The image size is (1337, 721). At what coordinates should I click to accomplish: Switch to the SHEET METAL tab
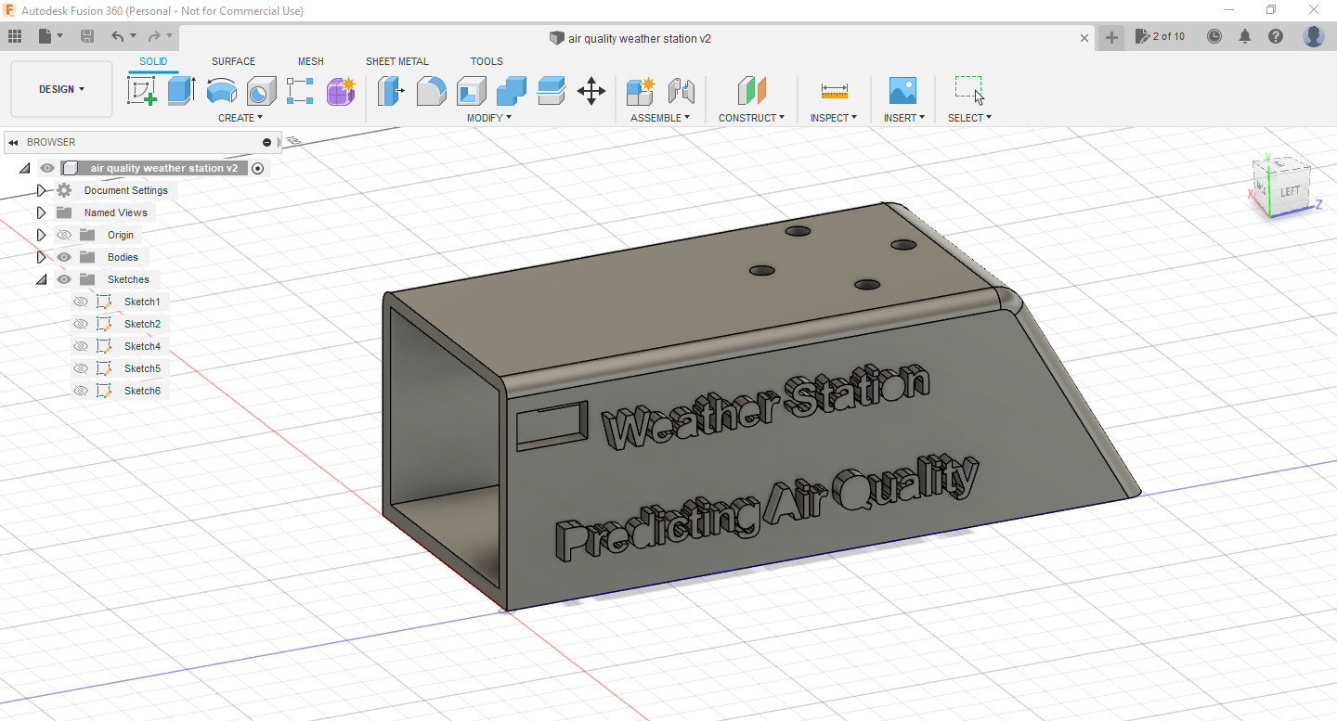pos(397,61)
